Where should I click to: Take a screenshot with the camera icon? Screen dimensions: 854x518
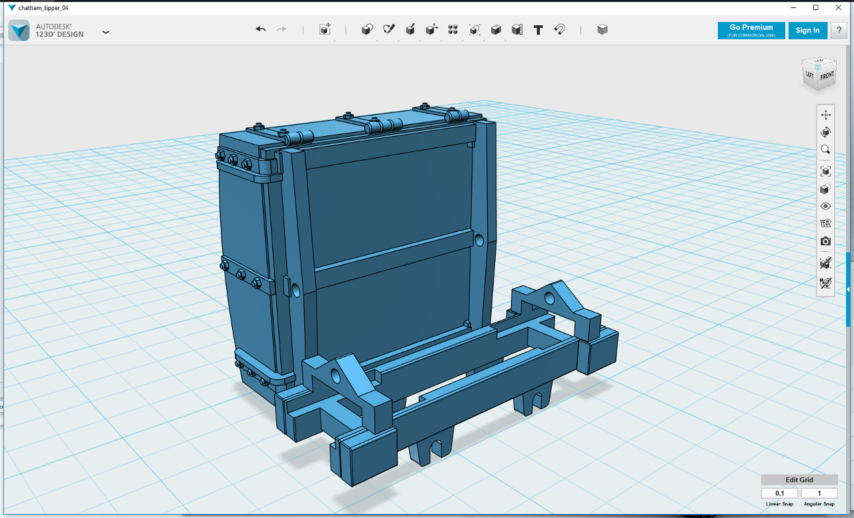[x=826, y=241]
